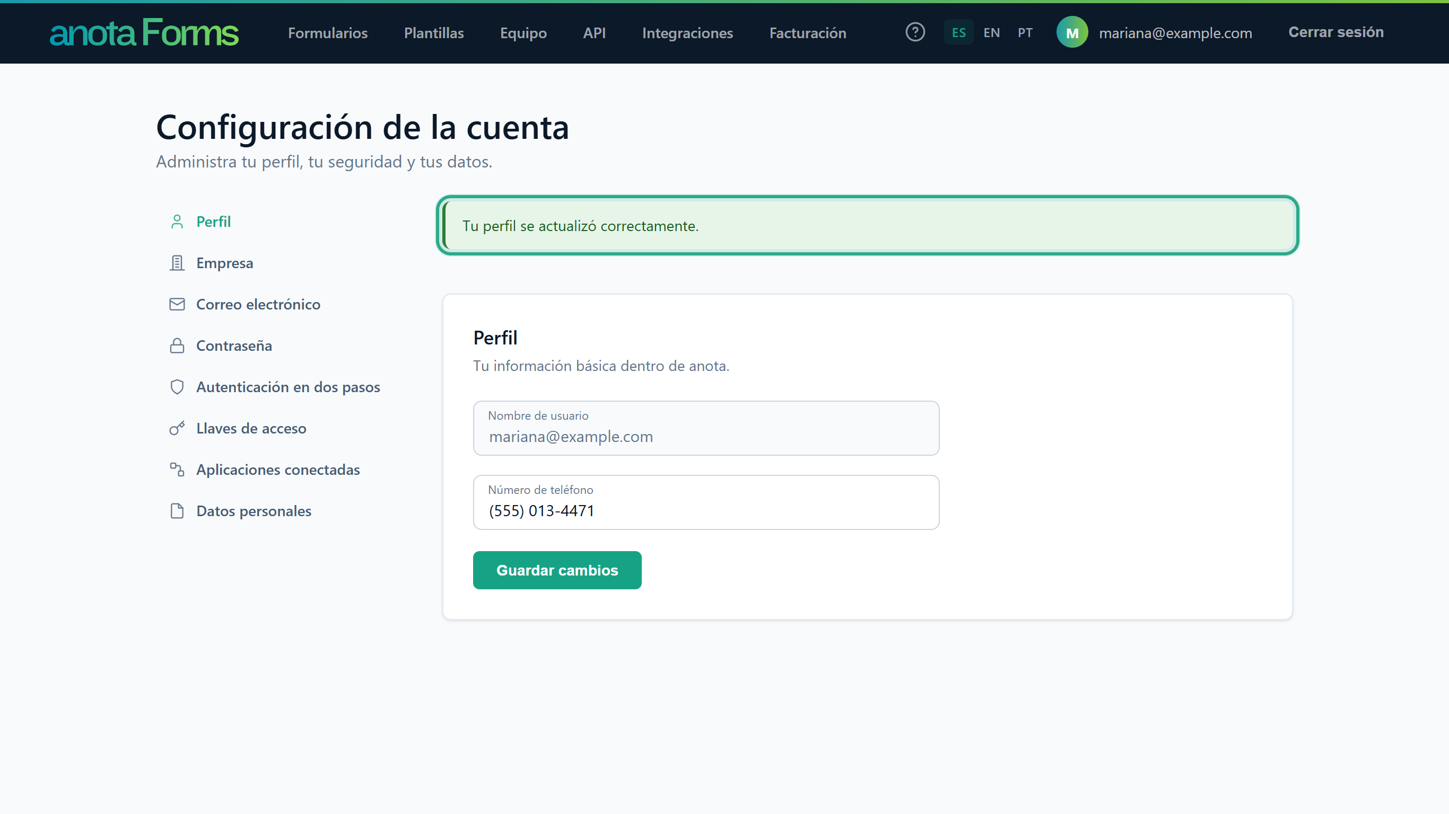1449x814 pixels.
Task: Go to the Equipo section
Action: [523, 33]
